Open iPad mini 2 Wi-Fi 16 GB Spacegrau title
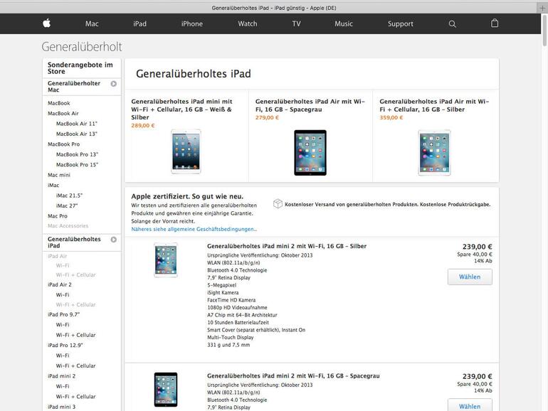 pos(293,376)
